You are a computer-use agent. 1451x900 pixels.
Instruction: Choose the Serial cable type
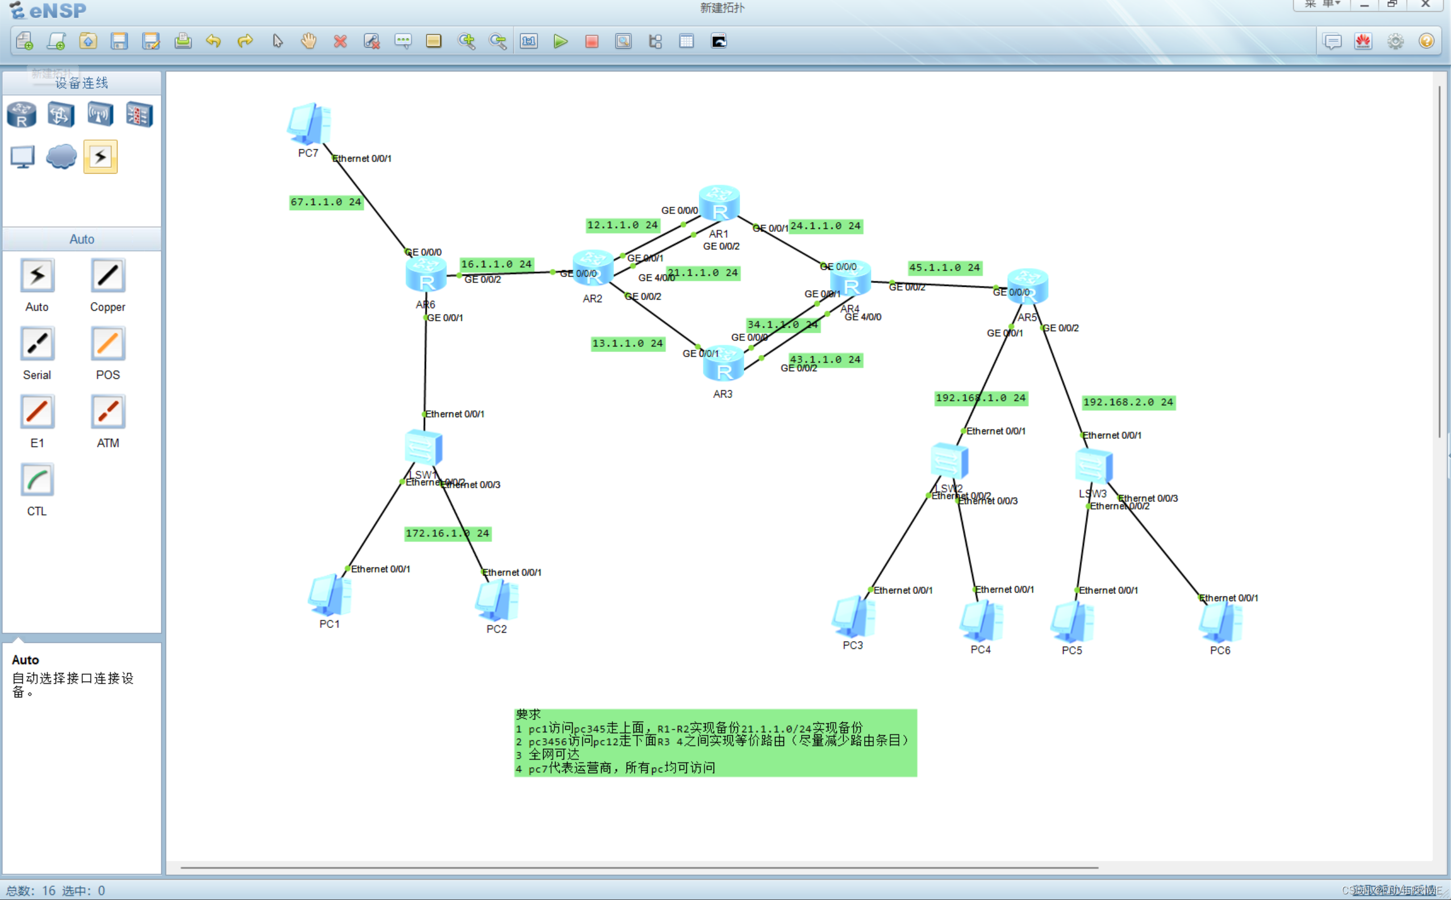37,344
